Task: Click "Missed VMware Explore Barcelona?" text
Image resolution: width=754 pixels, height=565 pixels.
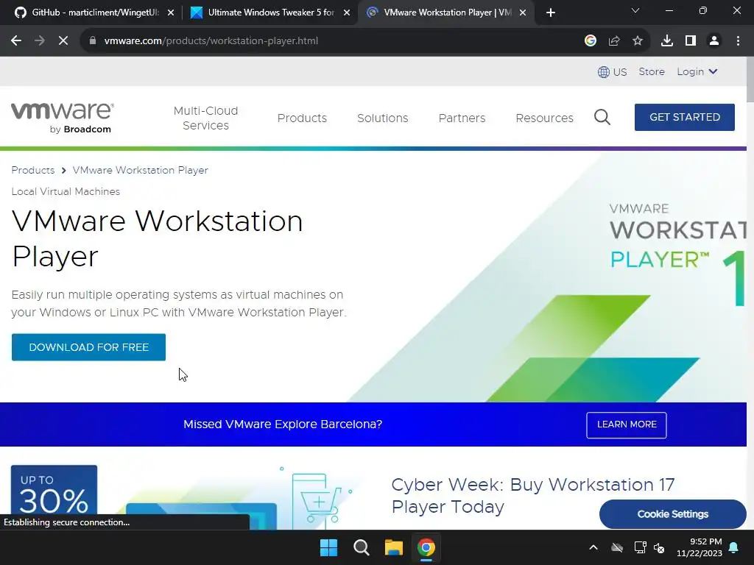Action: (283, 424)
